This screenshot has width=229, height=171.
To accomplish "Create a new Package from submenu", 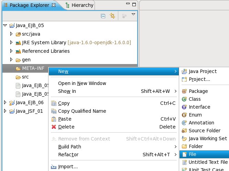I will point(198,91).
